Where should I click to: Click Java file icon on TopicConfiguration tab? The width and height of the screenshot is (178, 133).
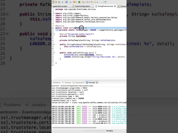point(73,6)
